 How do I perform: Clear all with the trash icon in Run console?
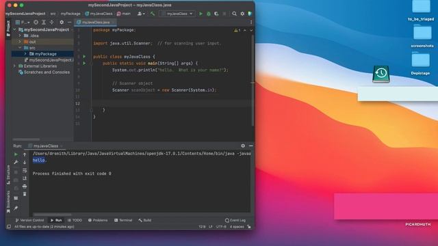click(25, 194)
